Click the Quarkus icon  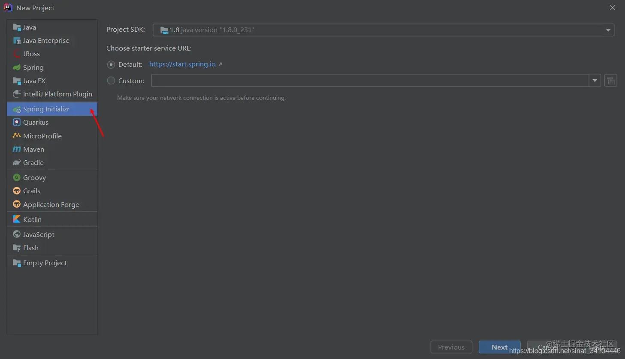tap(17, 123)
